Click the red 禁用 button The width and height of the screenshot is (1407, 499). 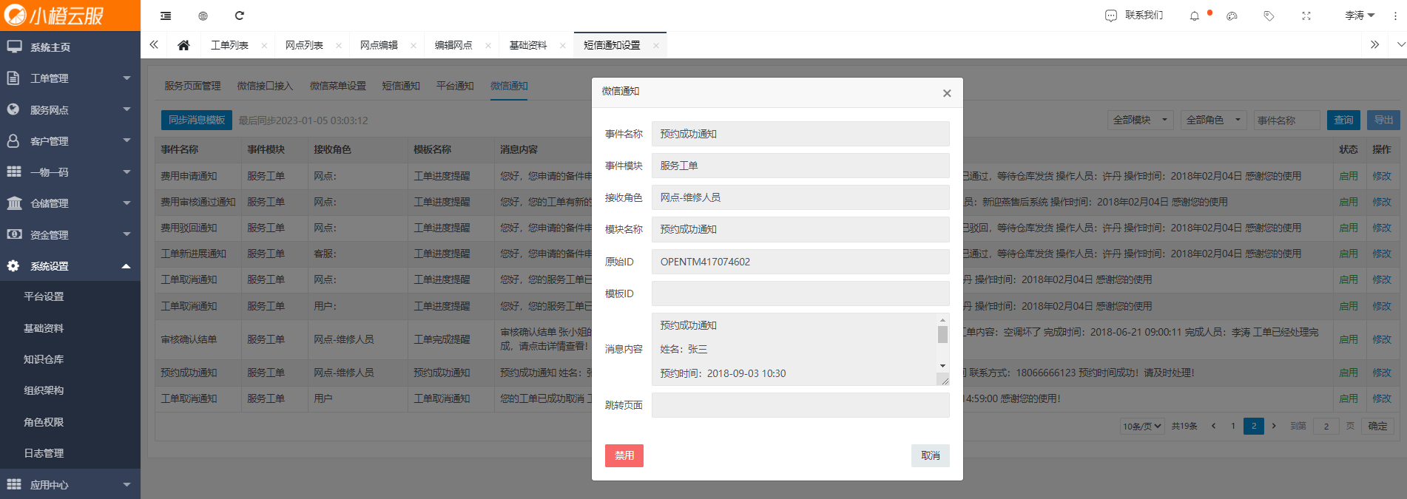click(624, 455)
